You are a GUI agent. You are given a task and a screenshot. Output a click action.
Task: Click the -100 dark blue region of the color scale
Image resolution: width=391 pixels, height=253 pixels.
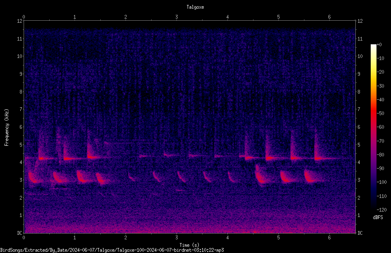click(x=374, y=182)
